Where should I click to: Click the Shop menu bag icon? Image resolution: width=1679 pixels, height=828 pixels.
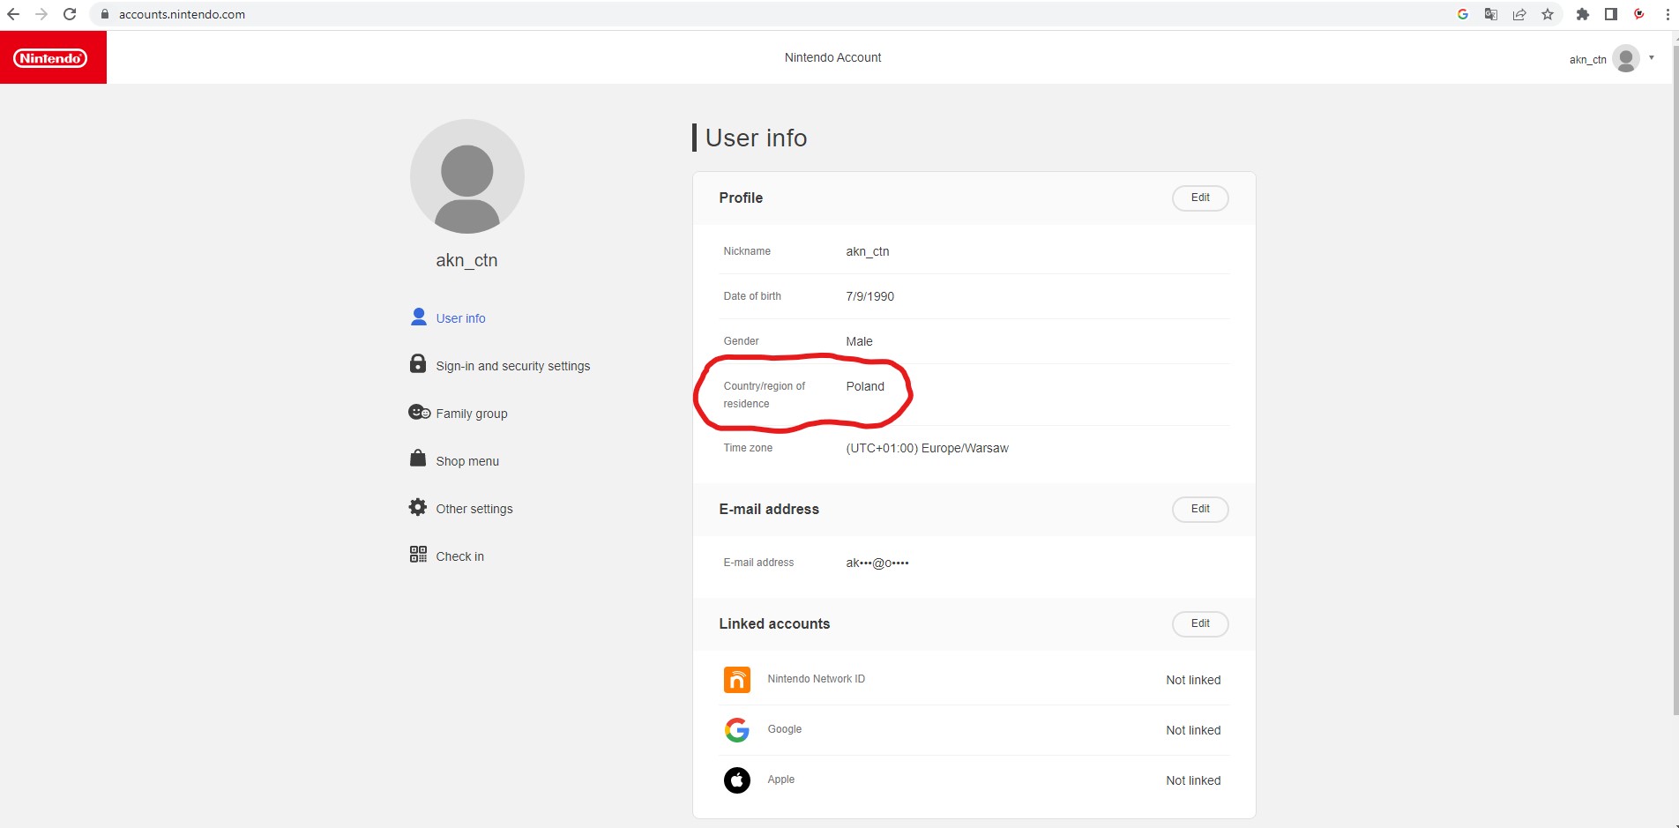[x=418, y=459]
